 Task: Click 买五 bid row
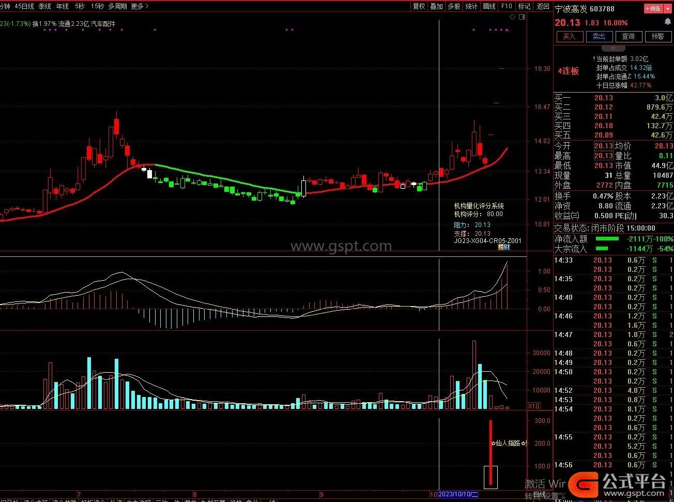[614, 135]
